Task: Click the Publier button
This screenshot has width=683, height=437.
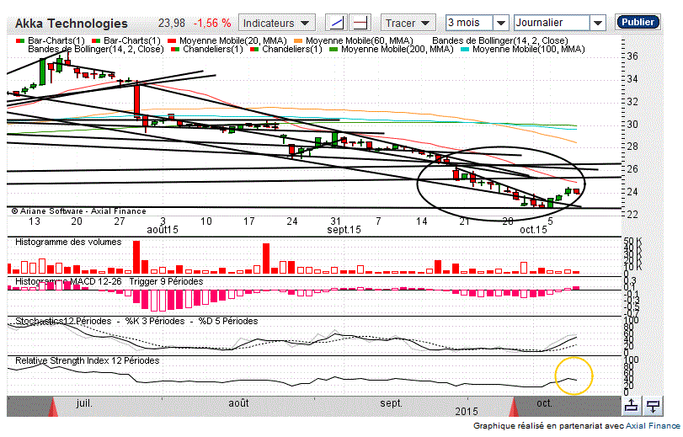Action: point(638,22)
